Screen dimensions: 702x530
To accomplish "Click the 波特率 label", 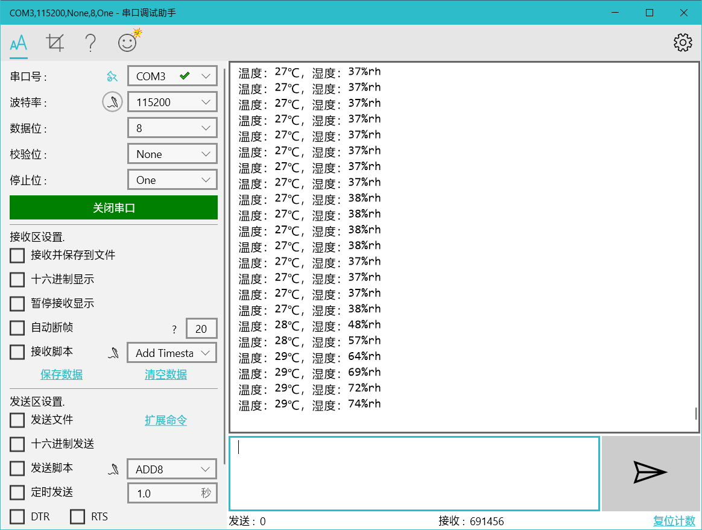I will point(28,103).
